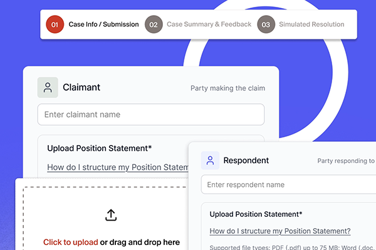Open claimant's Position Statement structure help link
Viewport: 376px width, 250px height.
(118, 167)
